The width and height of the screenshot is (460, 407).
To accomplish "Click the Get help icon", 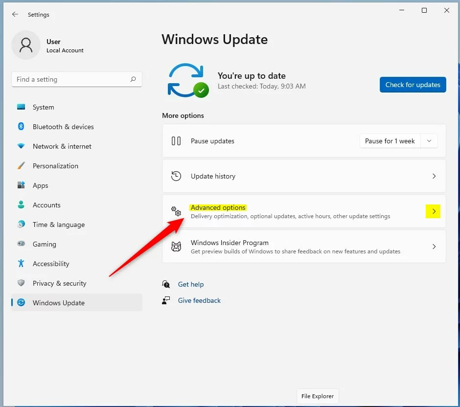I will 166,284.
